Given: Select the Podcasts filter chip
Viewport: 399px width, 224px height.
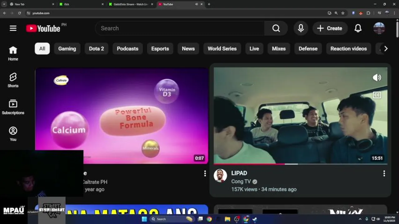Looking at the screenshot, I should (127, 49).
